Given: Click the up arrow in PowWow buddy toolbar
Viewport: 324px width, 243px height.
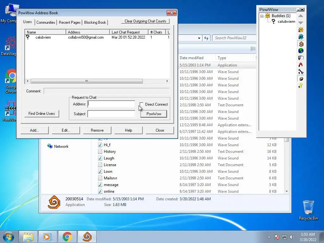Looking at the screenshot, I should (301, 16).
